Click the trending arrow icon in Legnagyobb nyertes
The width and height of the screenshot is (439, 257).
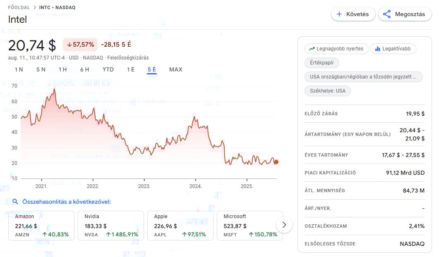click(312, 49)
